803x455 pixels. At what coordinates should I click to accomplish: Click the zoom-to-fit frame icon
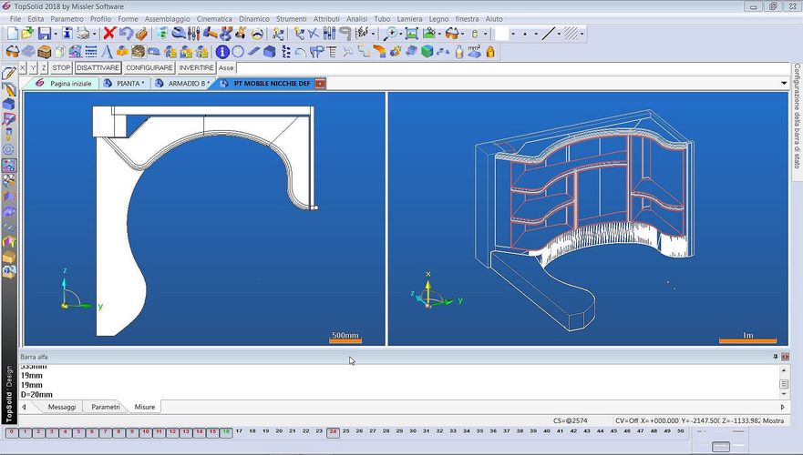411,34
